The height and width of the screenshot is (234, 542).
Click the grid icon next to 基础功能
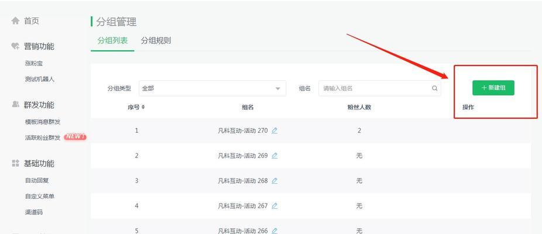tap(15, 163)
